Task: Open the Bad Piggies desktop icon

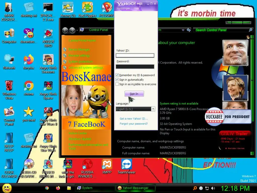Action: 87,10
